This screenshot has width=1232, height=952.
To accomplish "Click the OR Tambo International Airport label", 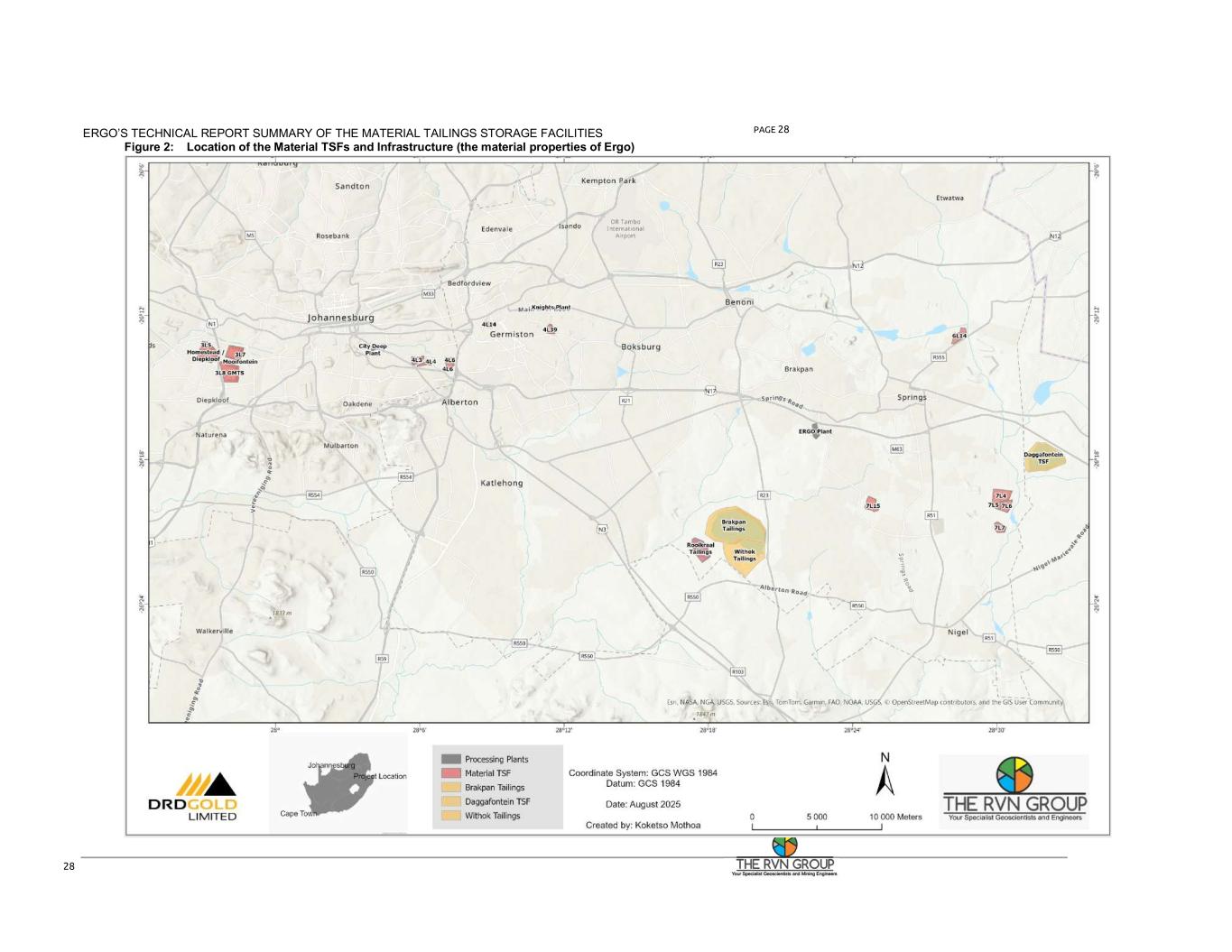I will point(625,228).
